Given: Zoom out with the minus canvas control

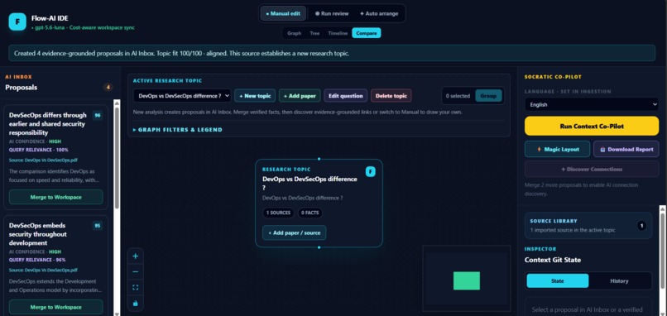Looking at the screenshot, I should tap(136, 272).
